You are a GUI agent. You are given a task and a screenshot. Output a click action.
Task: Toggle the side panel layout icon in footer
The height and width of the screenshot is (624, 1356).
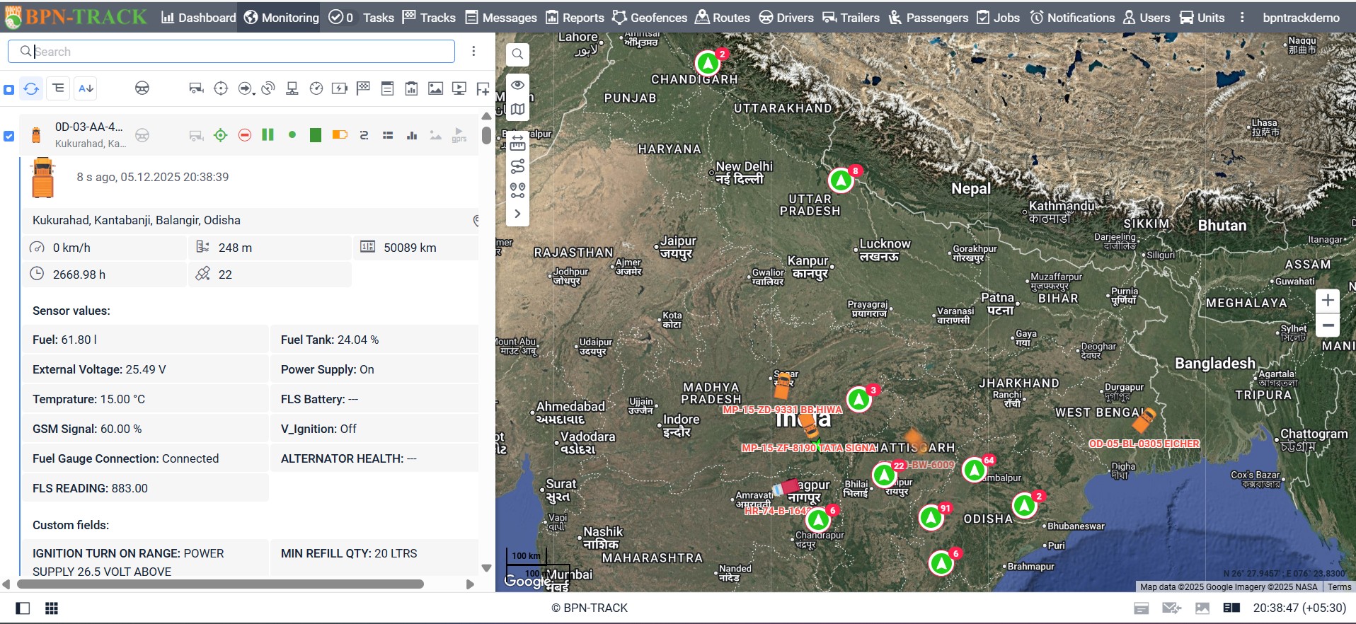23,608
